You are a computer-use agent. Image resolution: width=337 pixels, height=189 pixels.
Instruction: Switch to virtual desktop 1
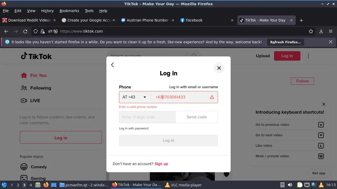click(12, 185)
